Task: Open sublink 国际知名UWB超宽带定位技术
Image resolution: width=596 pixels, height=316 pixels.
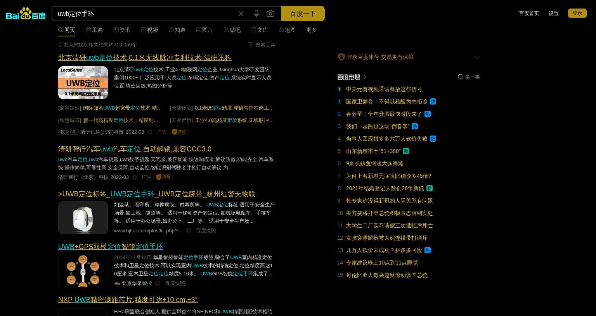Action: pos(123,108)
